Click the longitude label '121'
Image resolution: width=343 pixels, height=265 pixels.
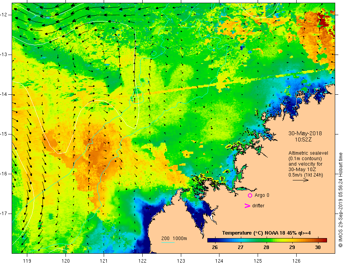104,261
